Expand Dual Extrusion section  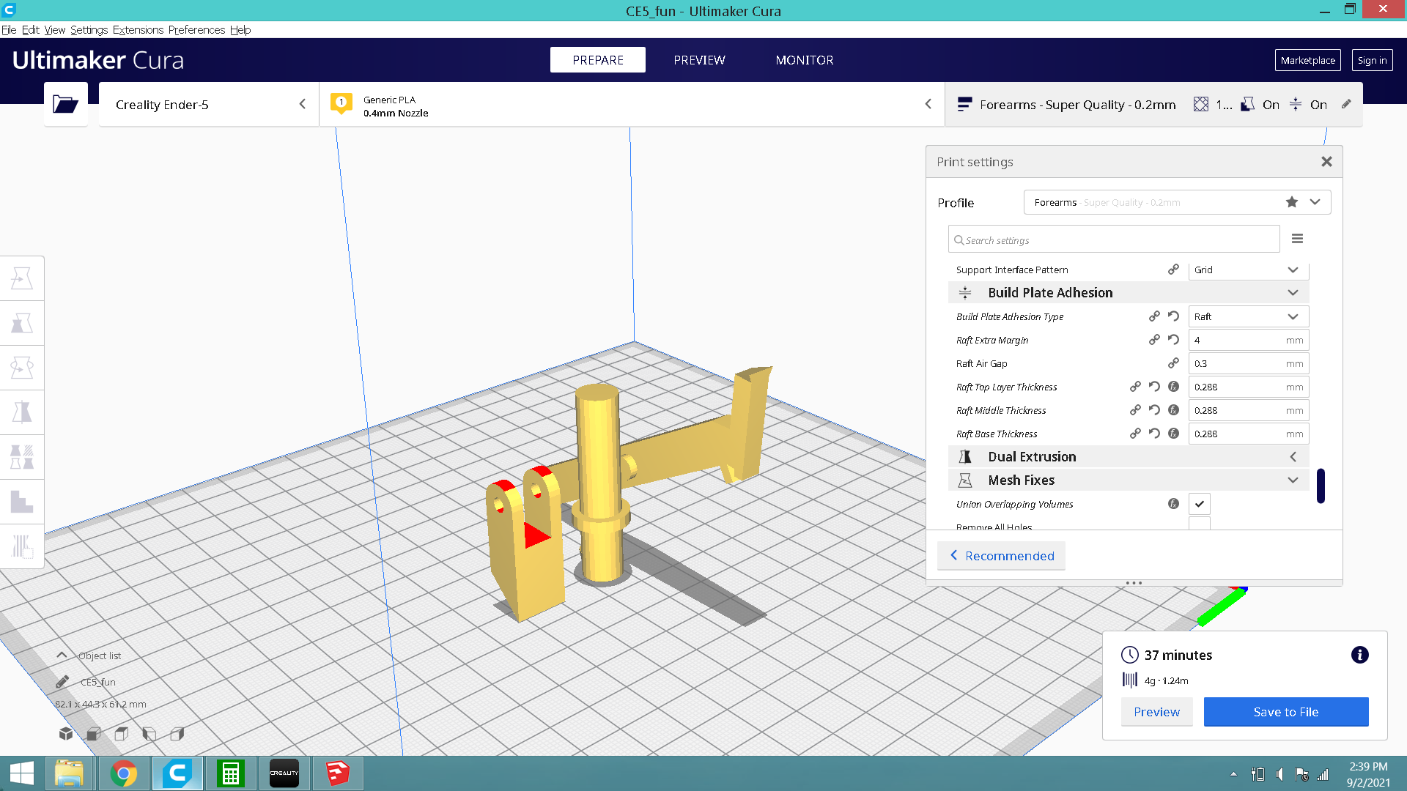(x=1129, y=457)
